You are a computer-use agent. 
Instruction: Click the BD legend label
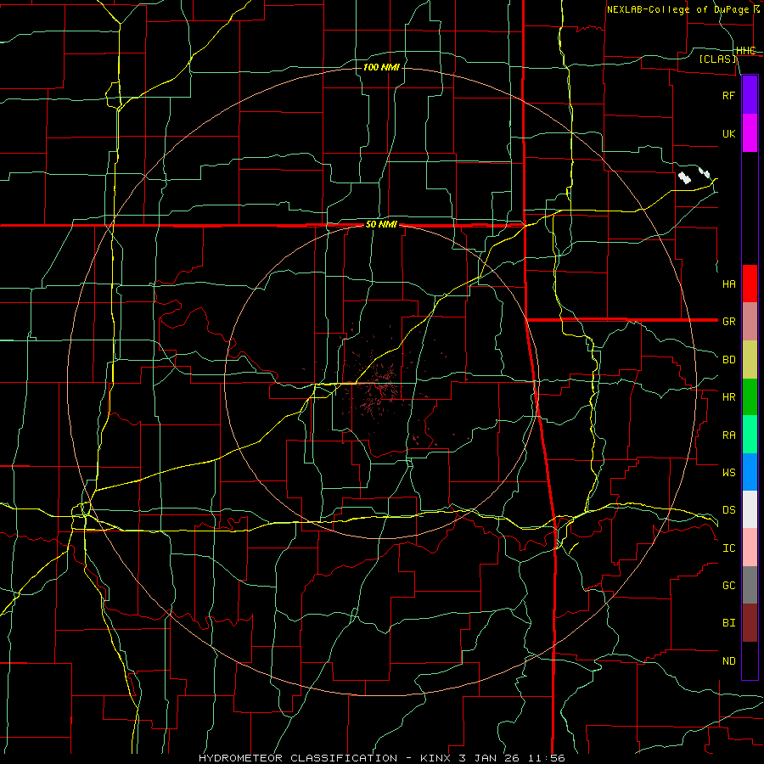[728, 360]
